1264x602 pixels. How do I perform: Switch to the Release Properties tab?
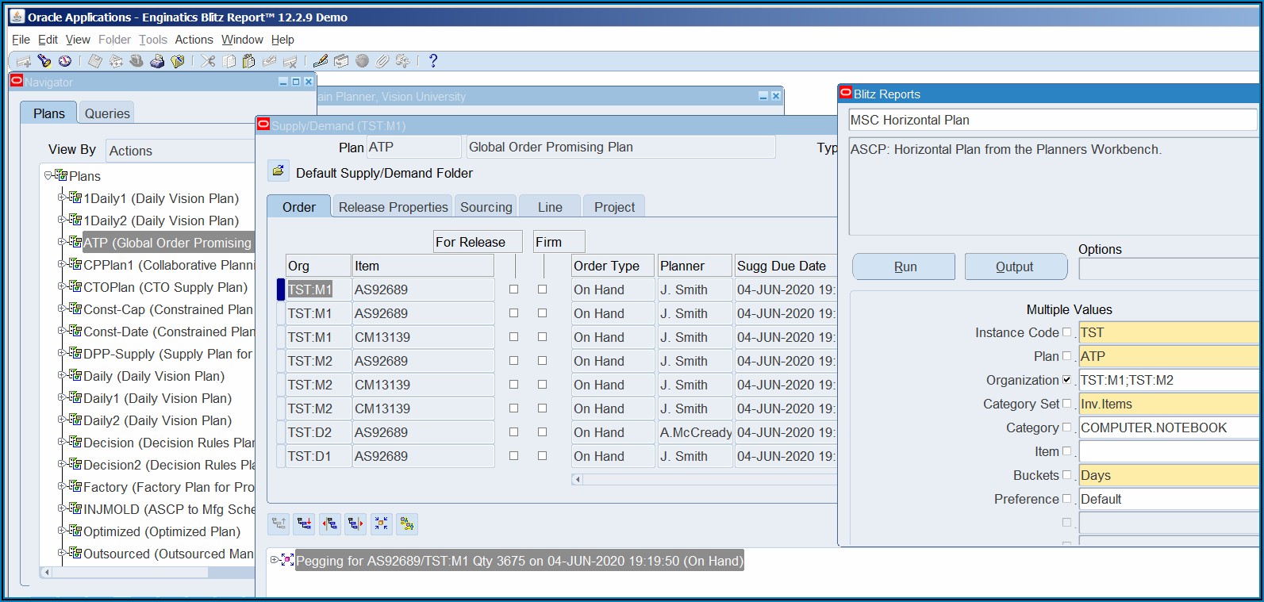click(x=393, y=207)
